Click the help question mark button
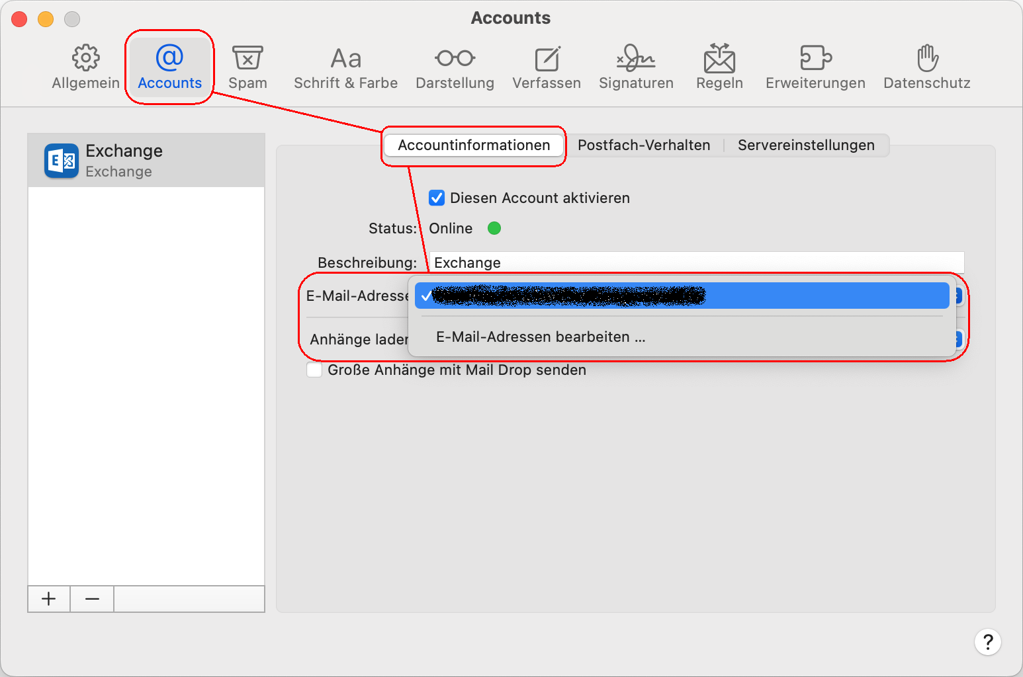1023x677 pixels. [987, 642]
